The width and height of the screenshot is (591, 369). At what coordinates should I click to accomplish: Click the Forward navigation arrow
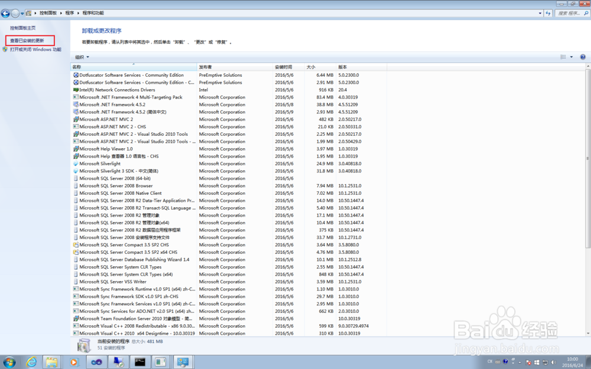click(15, 14)
